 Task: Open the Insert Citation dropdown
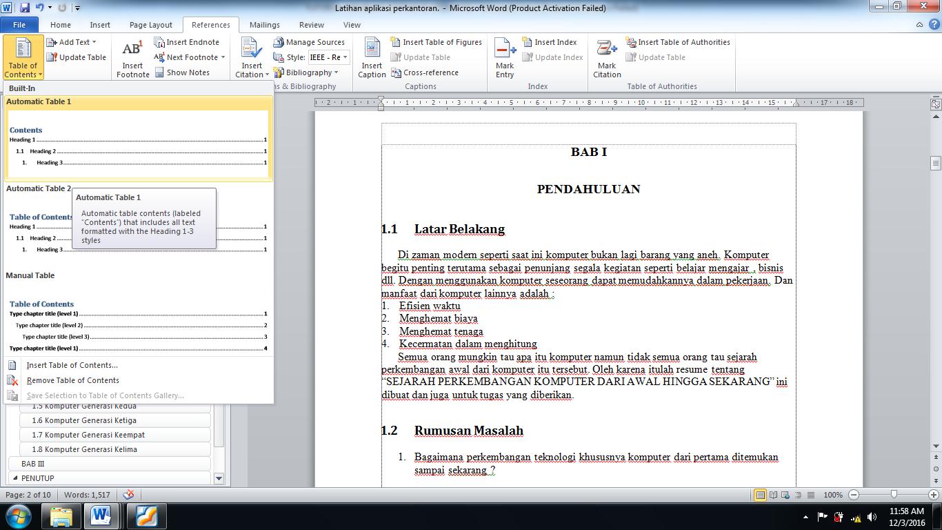pos(251,57)
